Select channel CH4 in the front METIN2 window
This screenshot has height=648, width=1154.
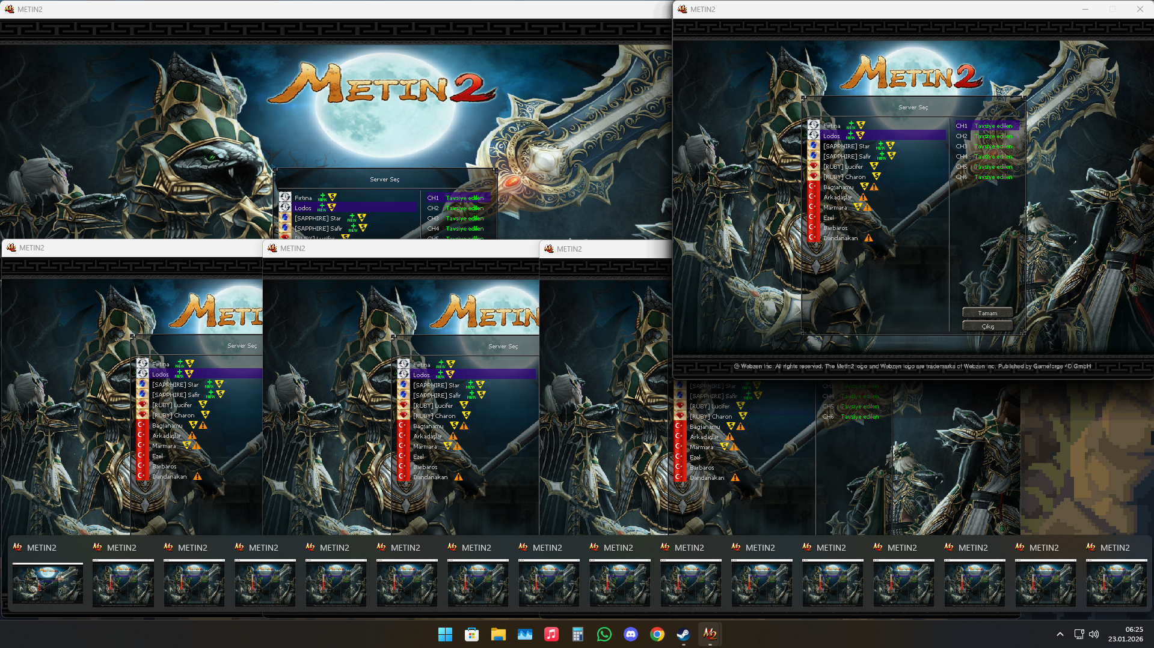[987, 157]
